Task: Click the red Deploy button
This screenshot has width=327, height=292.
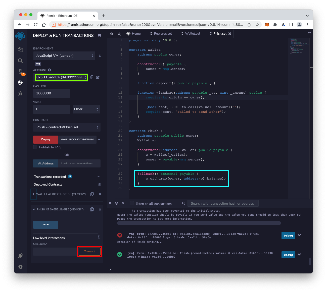Action: click(46, 140)
